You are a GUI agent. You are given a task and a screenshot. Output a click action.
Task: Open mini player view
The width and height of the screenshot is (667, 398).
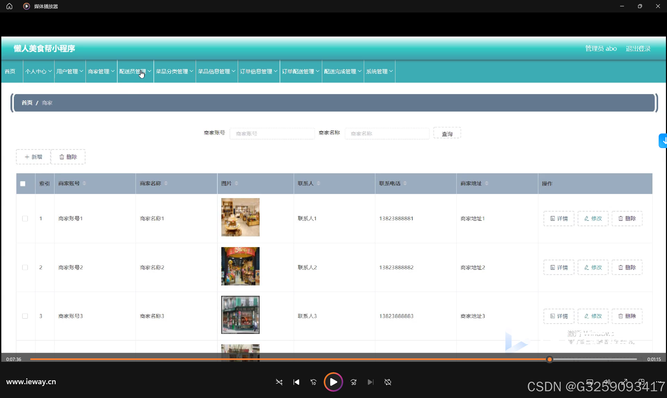click(641, 382)
